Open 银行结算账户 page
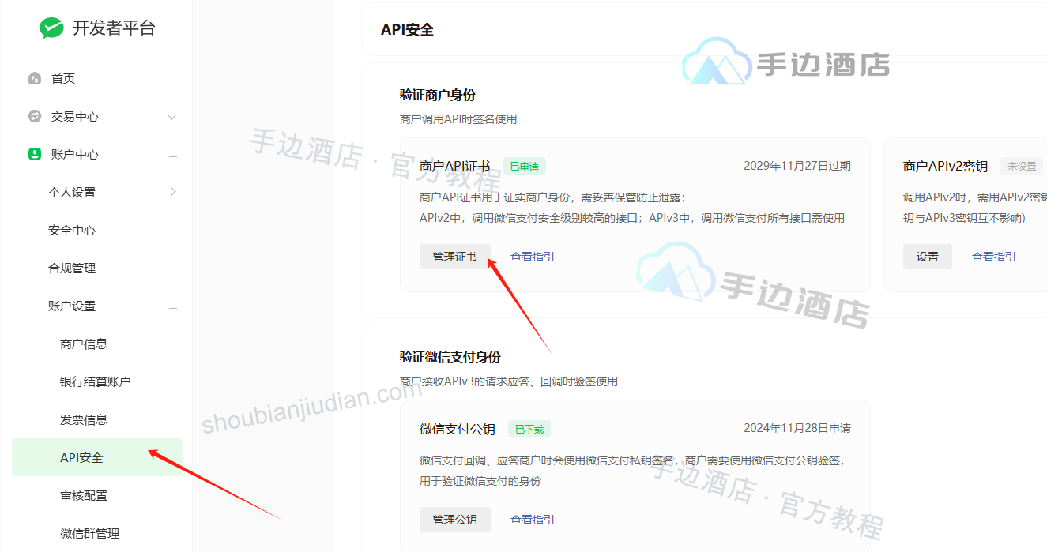Screen dimensions: 1047x552 click(x=96, y=381)
